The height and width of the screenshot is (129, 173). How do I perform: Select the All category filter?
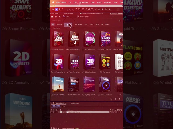pyautogui.click(x=53, y=24)
